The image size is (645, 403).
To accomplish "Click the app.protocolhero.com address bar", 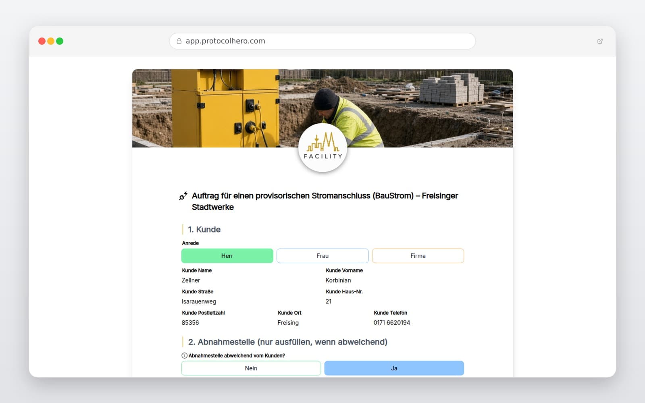I will (x=322, y=41).
